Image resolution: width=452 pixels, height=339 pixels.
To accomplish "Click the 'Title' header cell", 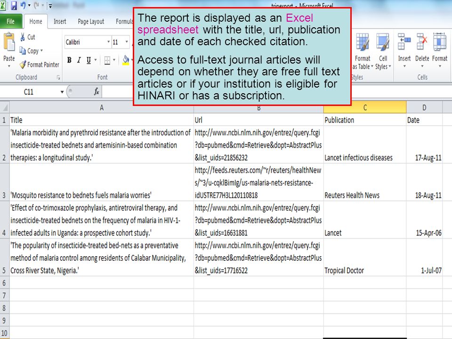I will coord(102,120).
